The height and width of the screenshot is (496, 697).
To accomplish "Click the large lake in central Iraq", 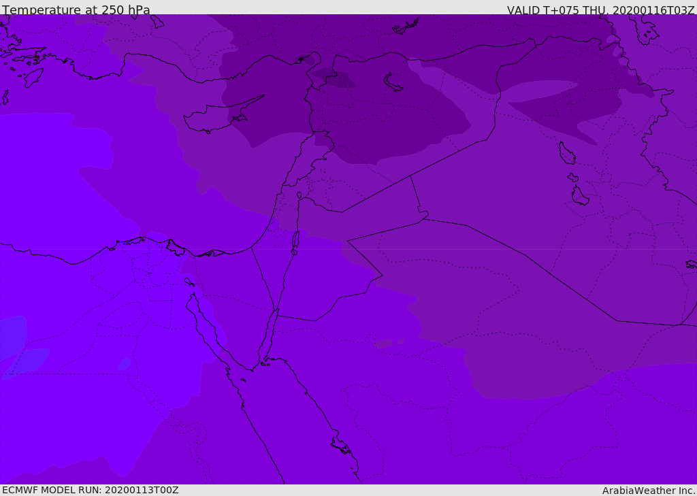I will click(567, 153).
